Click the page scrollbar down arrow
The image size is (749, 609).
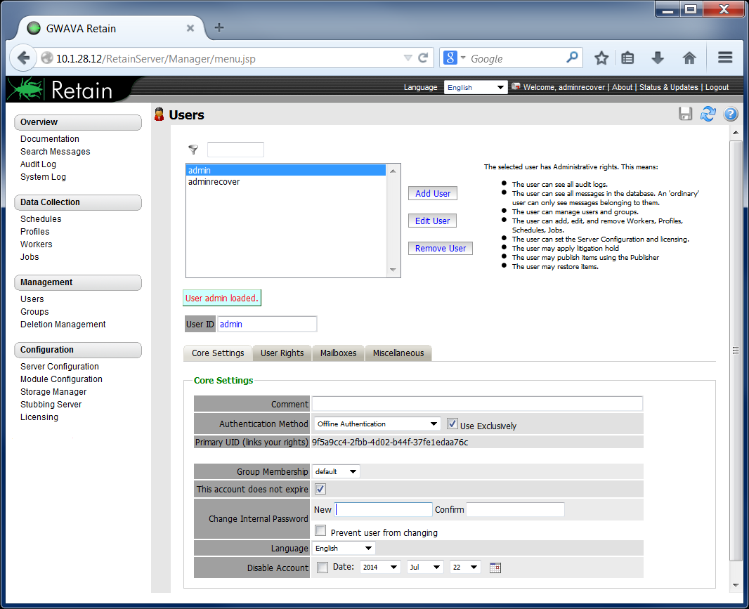[736, 585]
